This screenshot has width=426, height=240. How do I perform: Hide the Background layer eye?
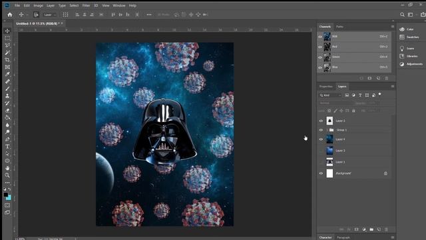[321, 173]
